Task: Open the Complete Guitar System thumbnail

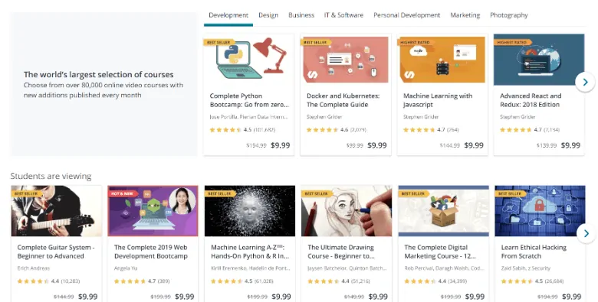Action: tap(57, 211)
